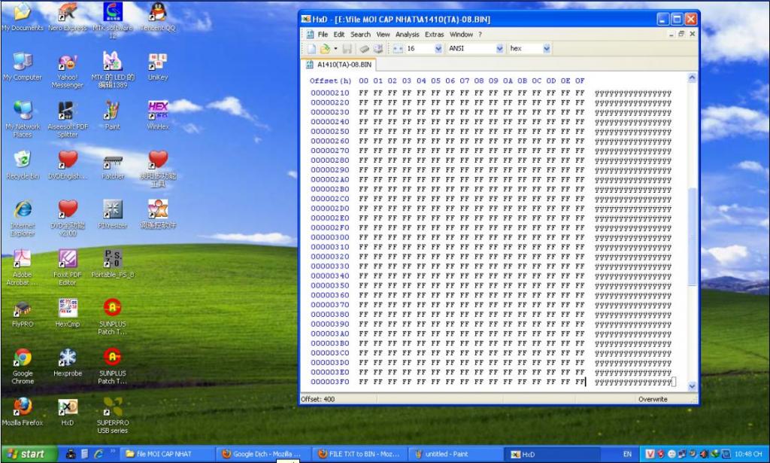
Task: Open the File menu in HxD
Action: tap(323, 35)
